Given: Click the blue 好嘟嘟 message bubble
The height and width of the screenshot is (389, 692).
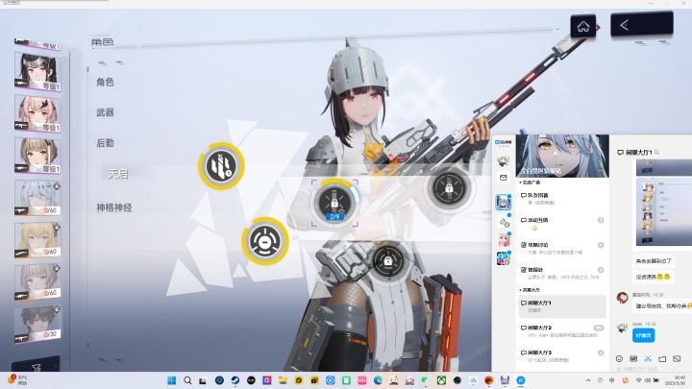Looking at the screenshot, I should point(643,335).
